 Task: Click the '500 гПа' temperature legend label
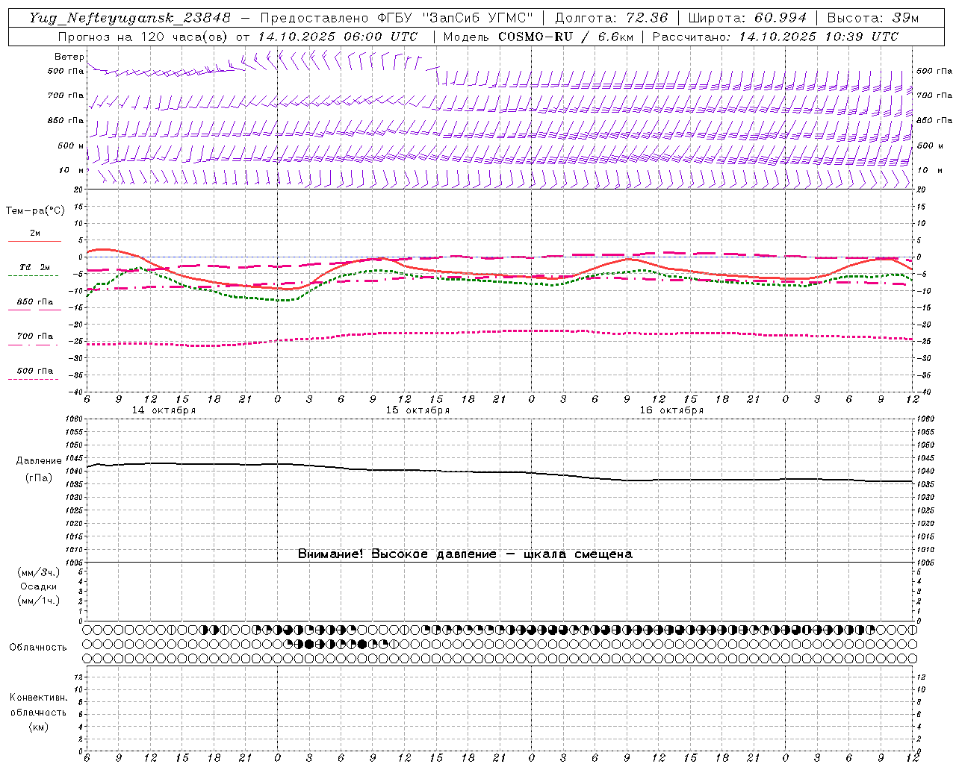35,370
